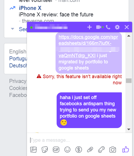Open the photo attachment icon

coord(33,150)
